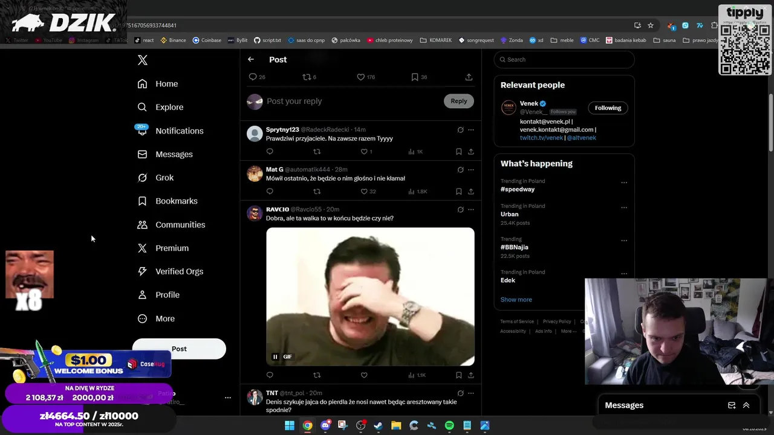Click the main post's reply icon showing 26
Viewport: 774px width, 435px height.
[253, 77]
